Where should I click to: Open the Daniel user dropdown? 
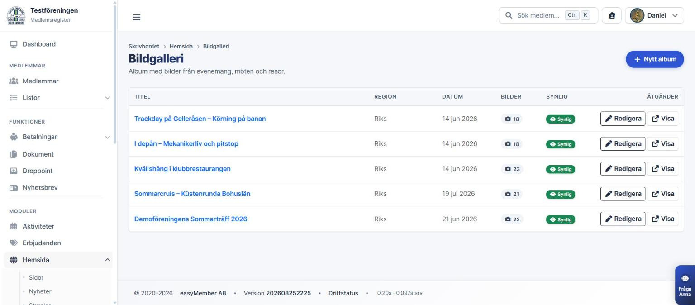click(x=654, y=15)
